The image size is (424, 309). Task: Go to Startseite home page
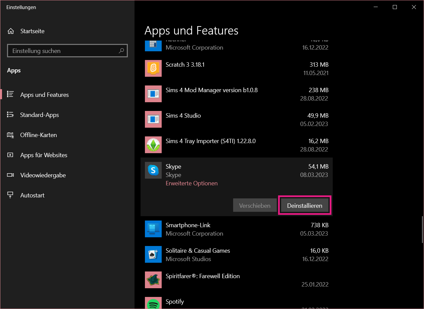[x=32, y=31]
